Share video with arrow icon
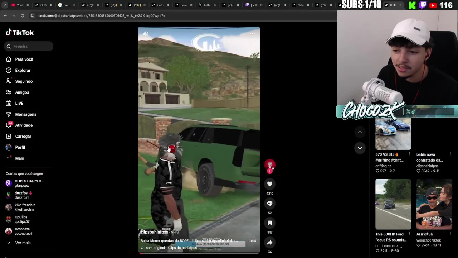The height and width of the screenshot is (258, 458). coord(270,243)
